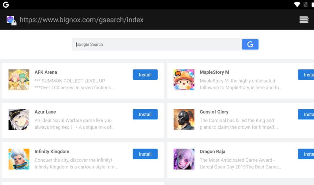The image size is (314, 185).
Task: Open the Dragon Raja icon
Action: pos(184,159)
